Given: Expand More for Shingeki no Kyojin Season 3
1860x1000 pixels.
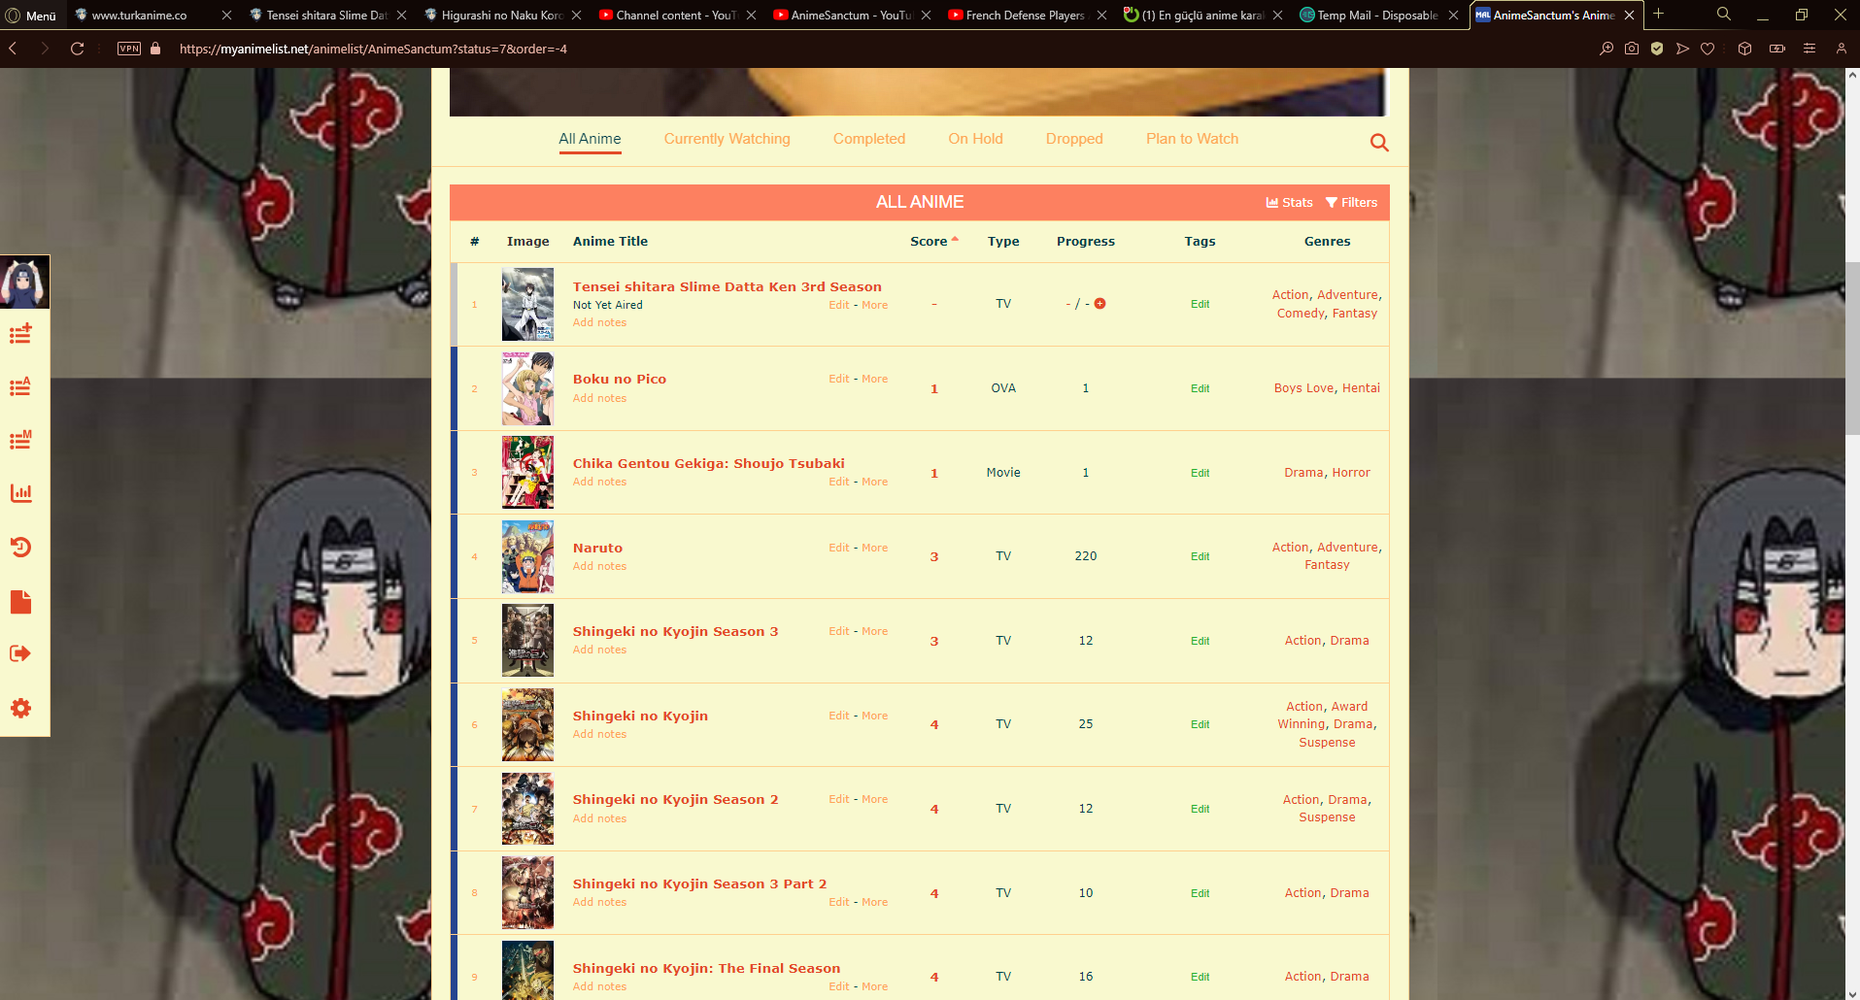Looking at the screenshot, I should coord(874,631).
